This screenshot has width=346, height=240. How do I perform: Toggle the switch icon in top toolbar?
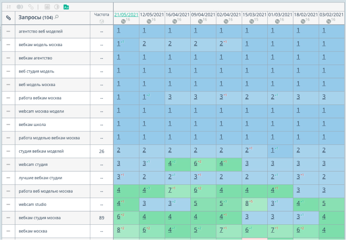(19, 7)
